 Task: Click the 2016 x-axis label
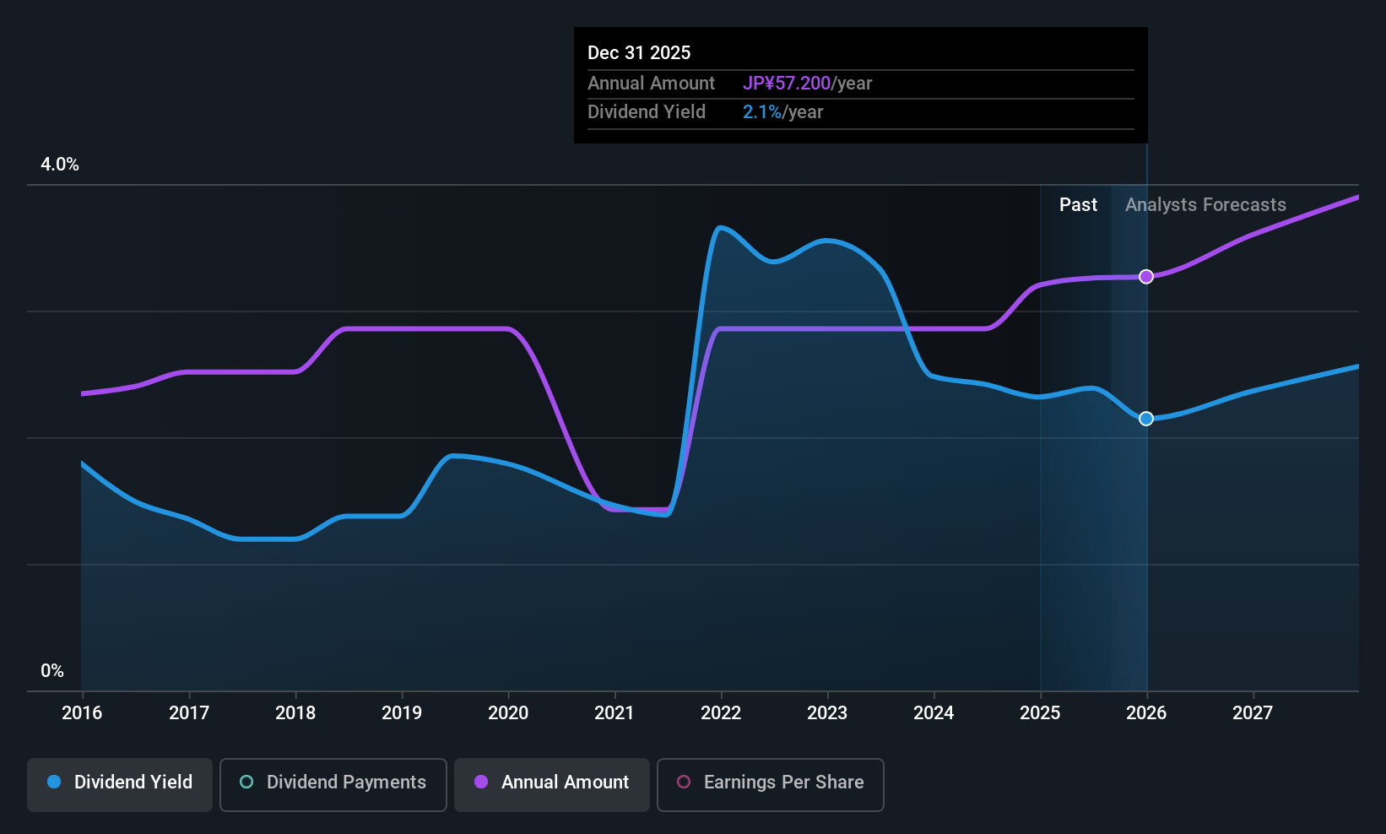click(82, 713)
